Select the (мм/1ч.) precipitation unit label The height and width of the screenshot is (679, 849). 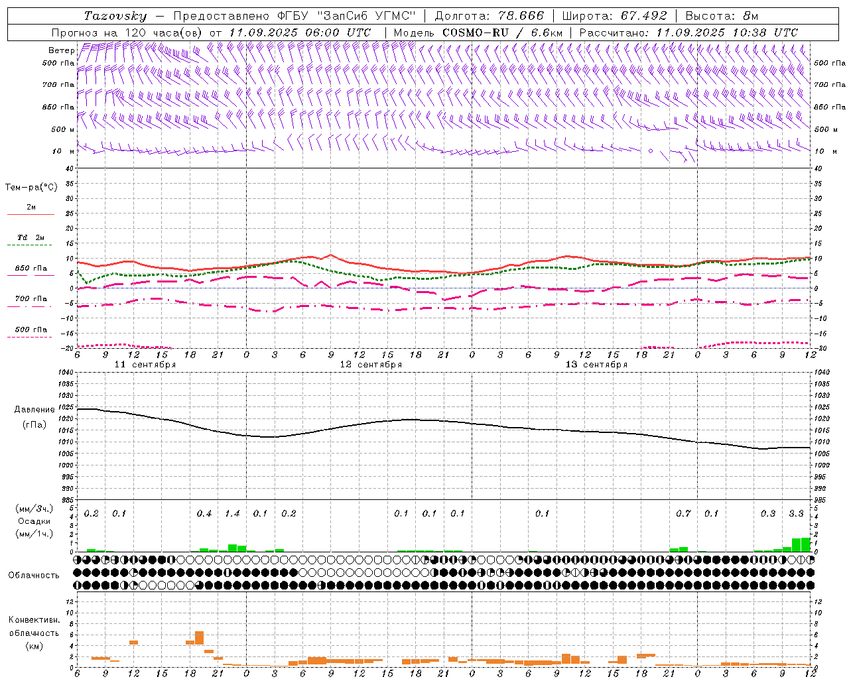coord(34,534)
